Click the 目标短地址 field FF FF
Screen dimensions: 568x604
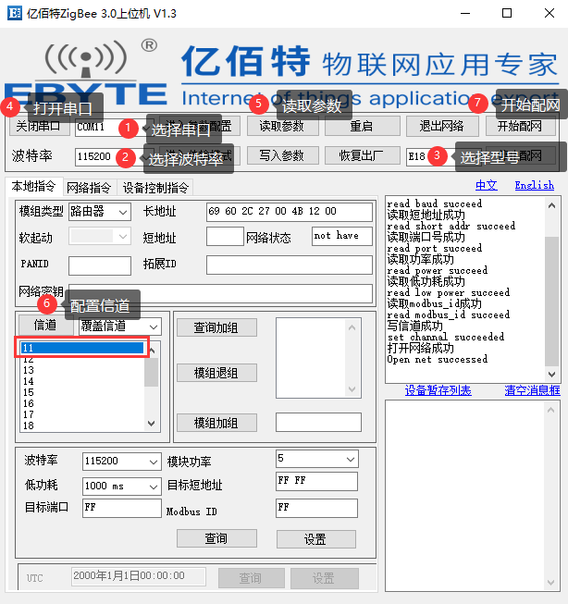pyautogui.click(x=316, y=482)
